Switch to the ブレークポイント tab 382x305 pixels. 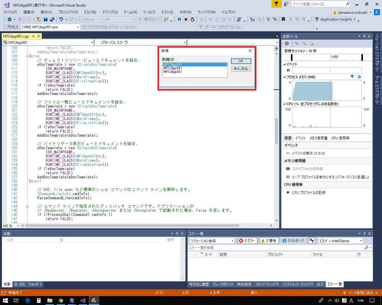pyautogui.click(x=223, y=284)
